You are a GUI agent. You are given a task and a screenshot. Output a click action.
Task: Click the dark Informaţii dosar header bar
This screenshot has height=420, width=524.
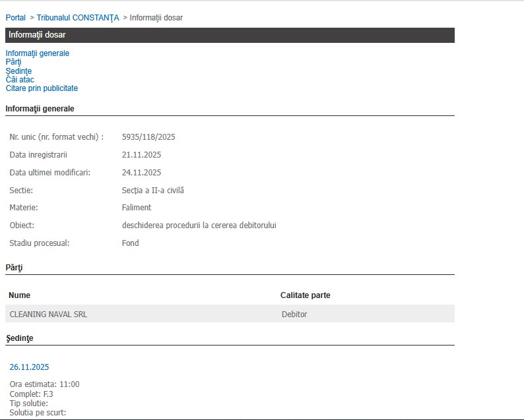click(230, 35)
